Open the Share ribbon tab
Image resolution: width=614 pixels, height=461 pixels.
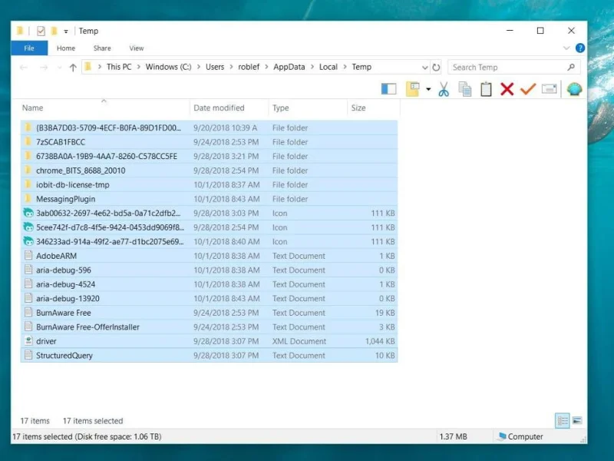102,48
